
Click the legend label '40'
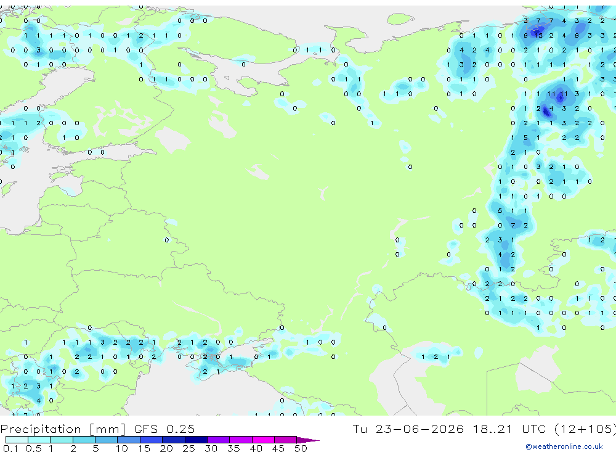[x=256, y=448]
